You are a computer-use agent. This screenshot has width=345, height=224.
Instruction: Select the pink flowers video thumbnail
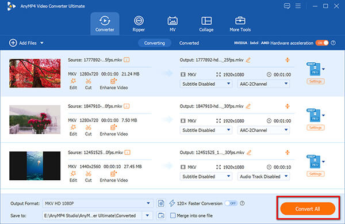pos(34,119)
